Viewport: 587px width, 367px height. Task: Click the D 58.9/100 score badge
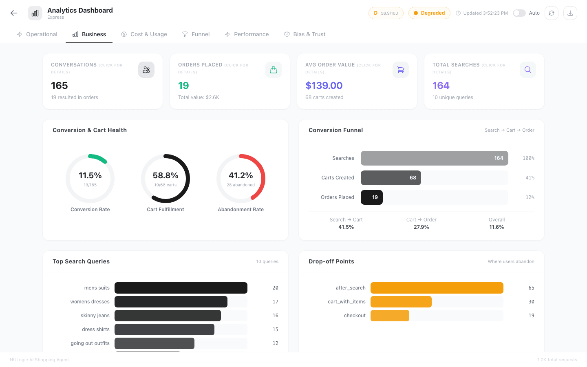click(386, 13)
